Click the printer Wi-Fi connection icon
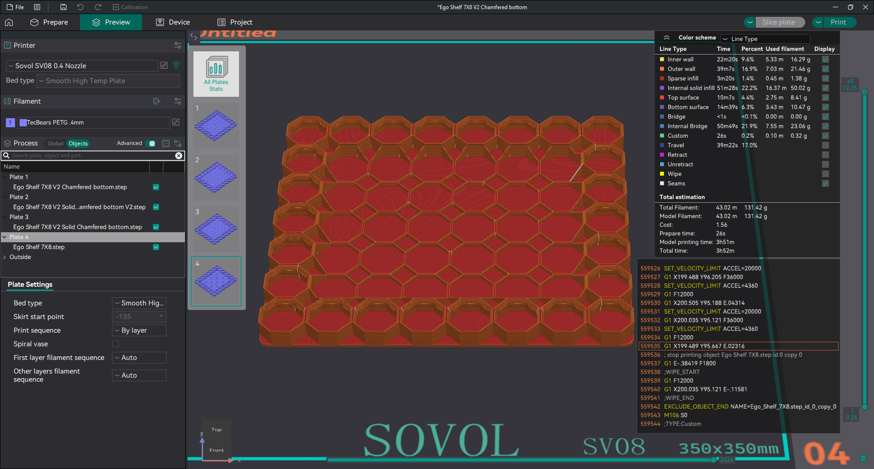The image size is (874, 469). coord(176,65)
